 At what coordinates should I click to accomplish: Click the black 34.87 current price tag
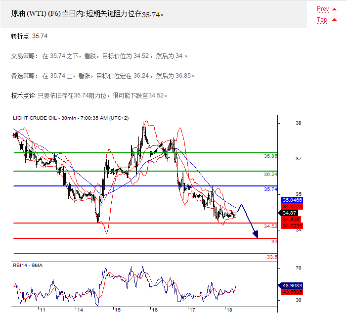pos(288,213)
